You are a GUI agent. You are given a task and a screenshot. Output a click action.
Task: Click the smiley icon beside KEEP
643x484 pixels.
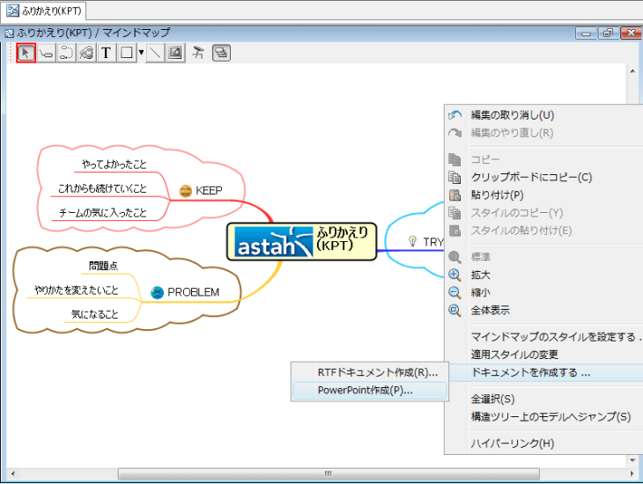[x=186, y=191]
